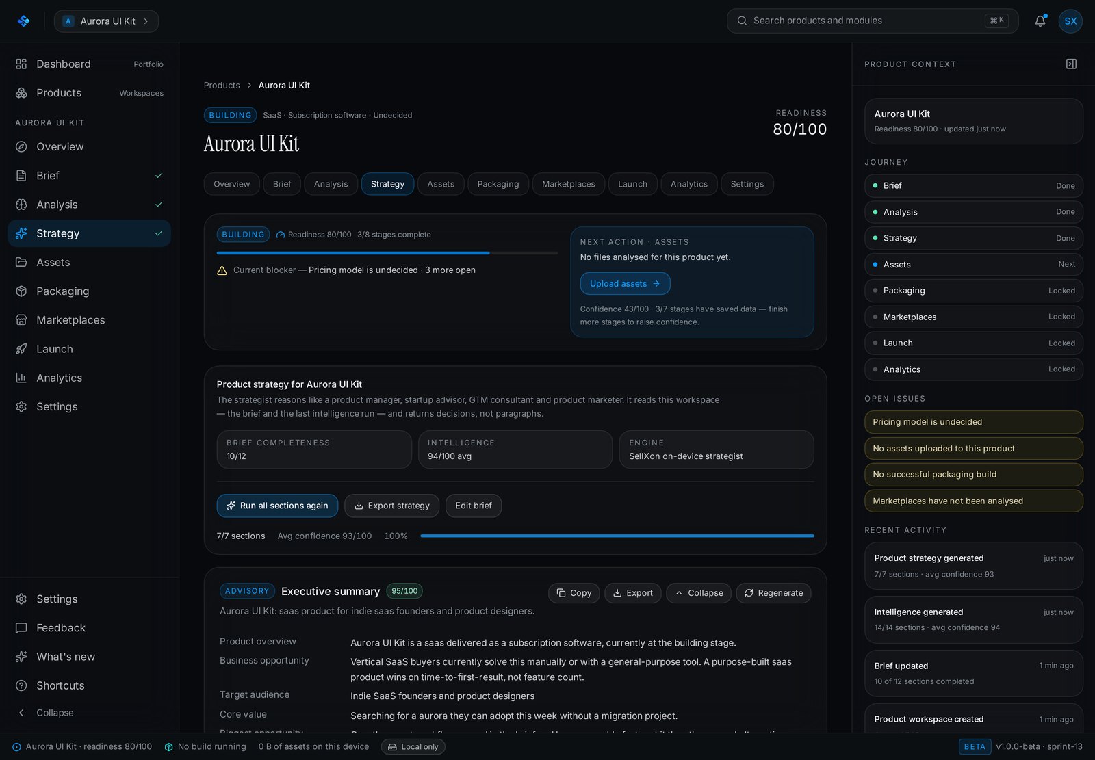The height and width of the screenshot is (760, 1095).
Task: Open the Launch tab
Action: click(632, 184)
